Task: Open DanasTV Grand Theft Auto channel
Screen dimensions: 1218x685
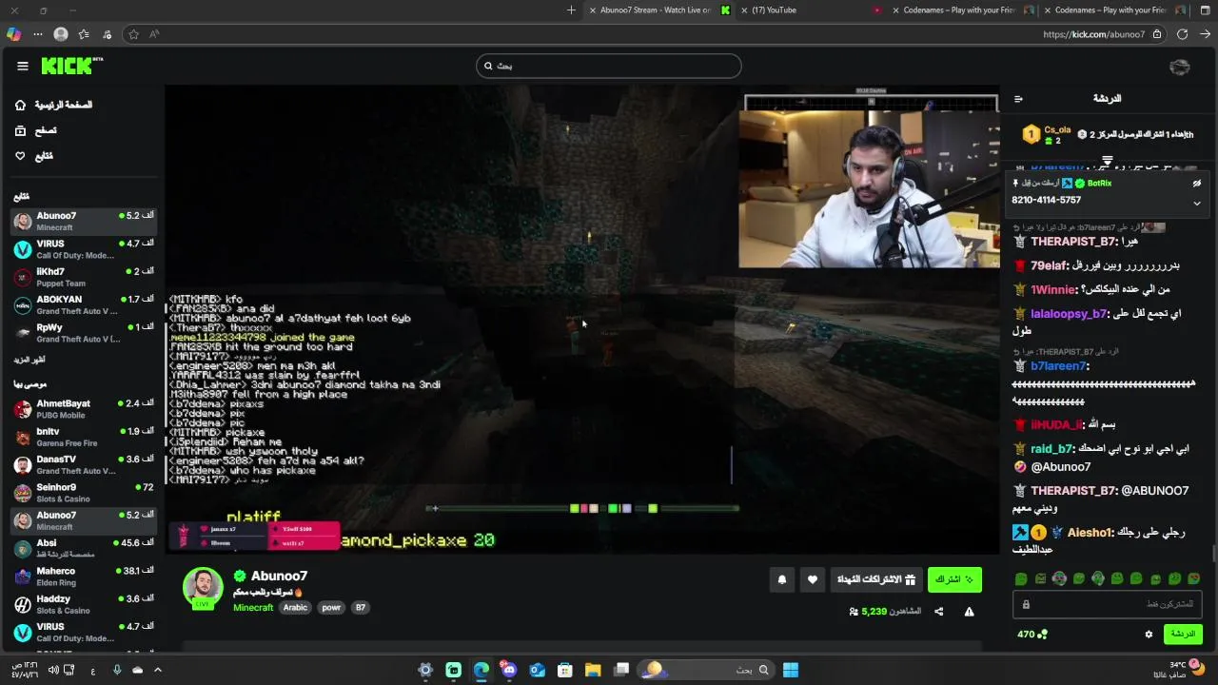Action: click(x=84, y=464)
